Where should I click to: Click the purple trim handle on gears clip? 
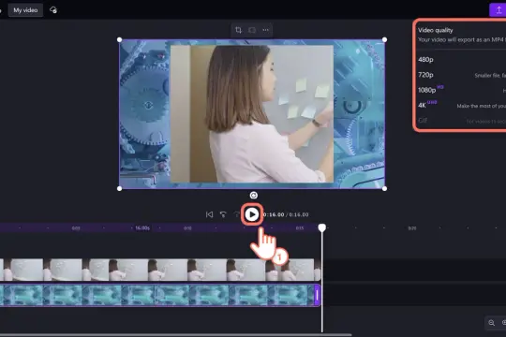(x=318, y=295)
